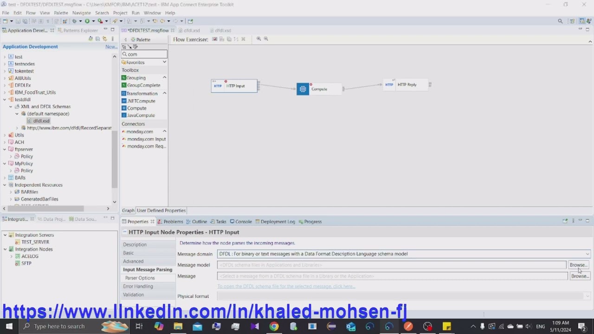Collapse all in Application Development view
Screen dimensions: 594x334
coord(97,39)
